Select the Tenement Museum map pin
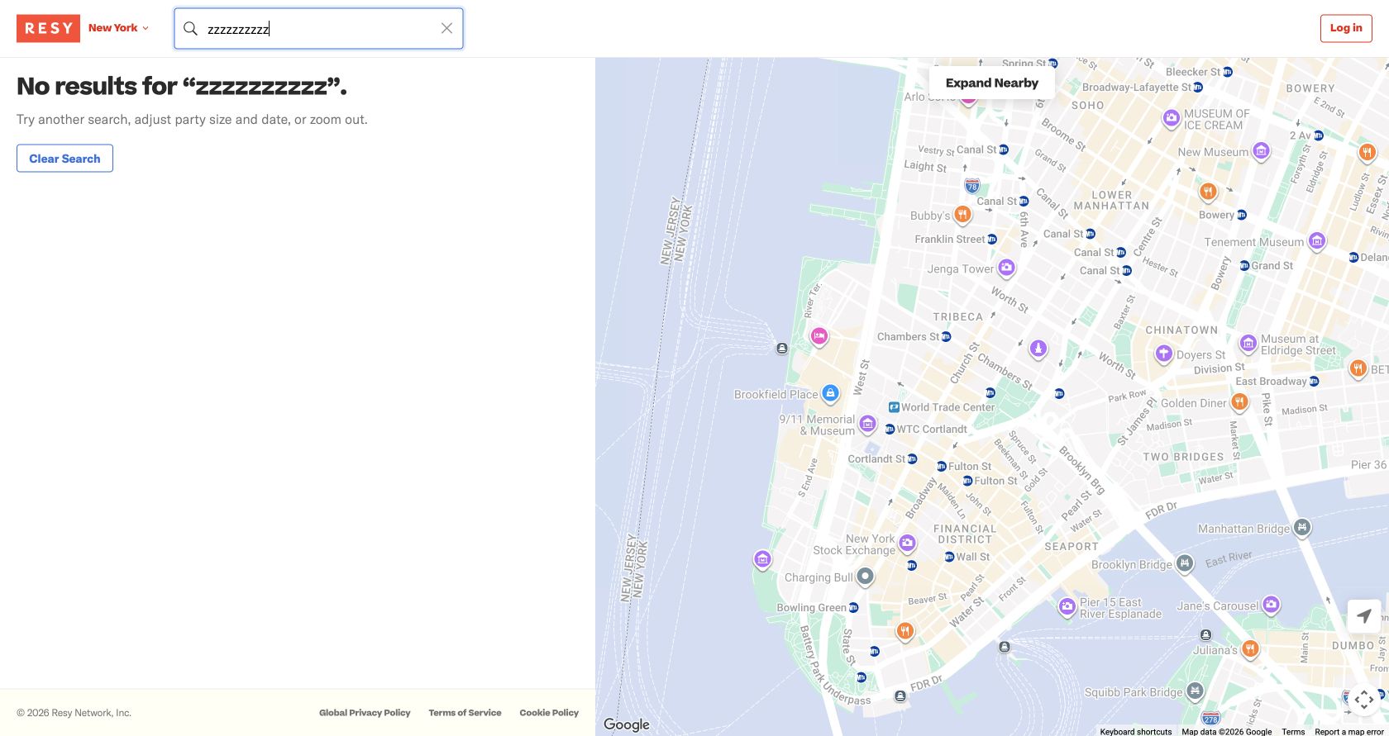The image size is (1389, 736). pyautogui.click(x=1317, y=241)
